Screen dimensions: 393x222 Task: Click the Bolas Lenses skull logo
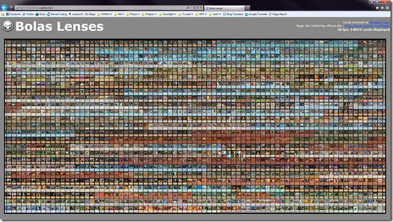point(8,26)
